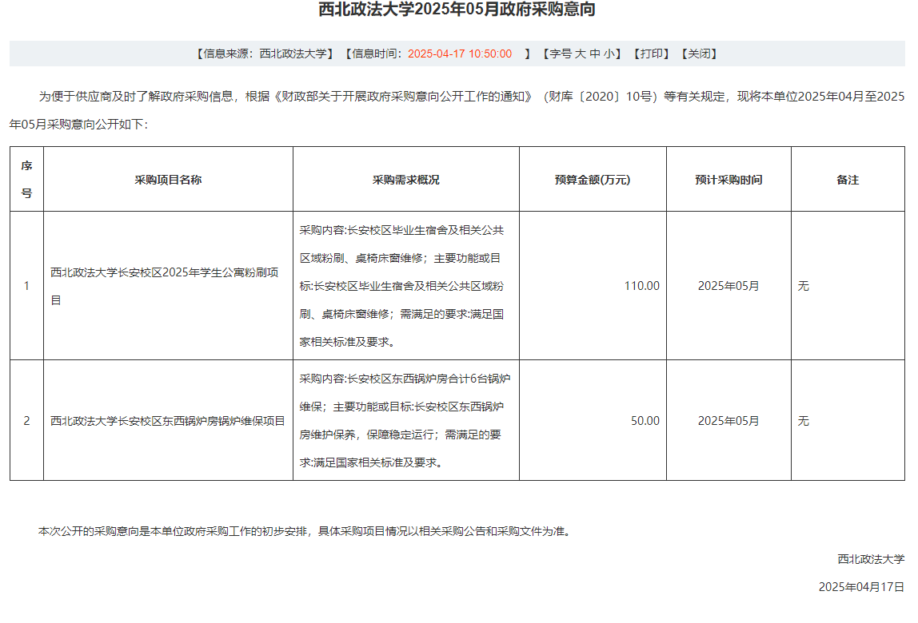Click row number 2 cell
The width and height of the screenshot is (918, 623).
tap(26, 421)
